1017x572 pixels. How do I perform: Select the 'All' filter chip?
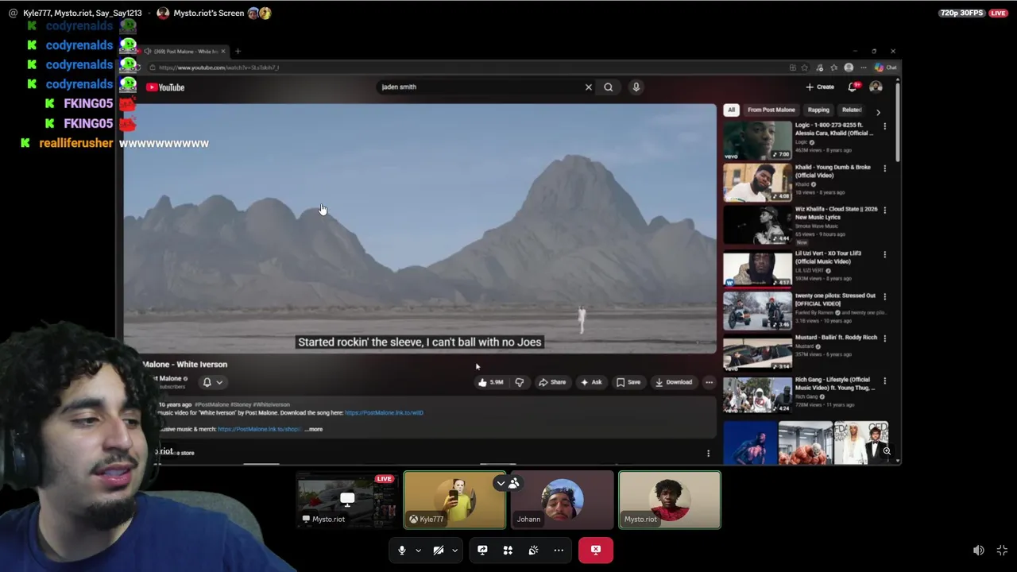[x=731, y=110]
